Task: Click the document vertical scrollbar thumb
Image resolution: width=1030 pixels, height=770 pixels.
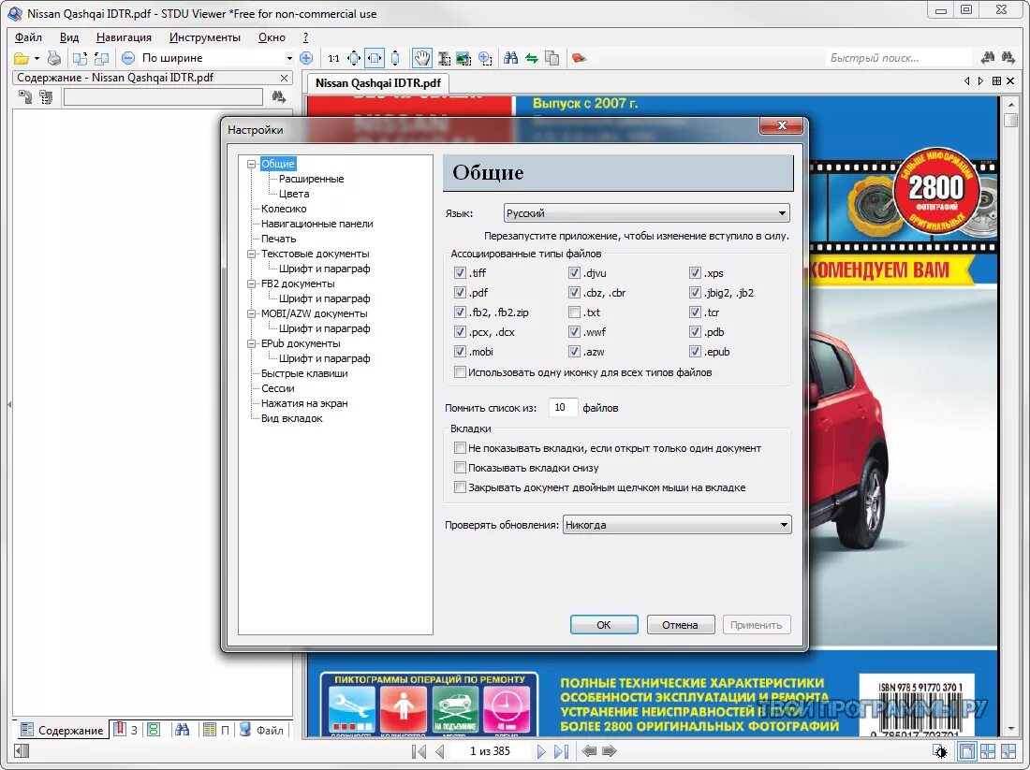Action: (x=1011, y=120)
